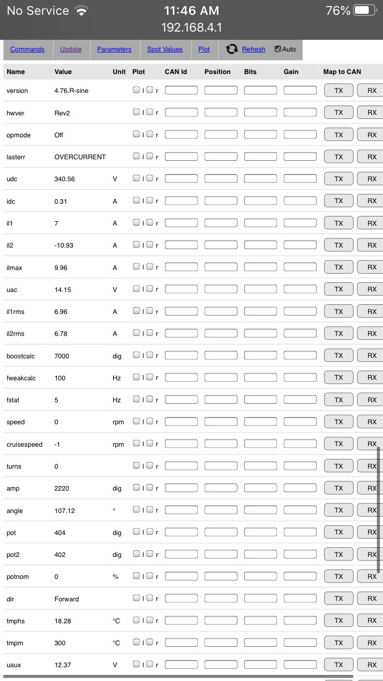
Task: Tap the Wi-Fi status icon
Action: [80, 11]
